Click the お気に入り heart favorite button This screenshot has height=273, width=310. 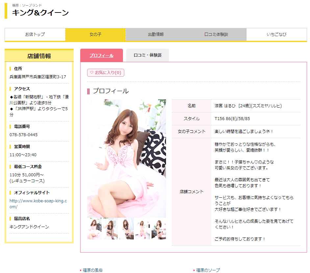(106, 73)
